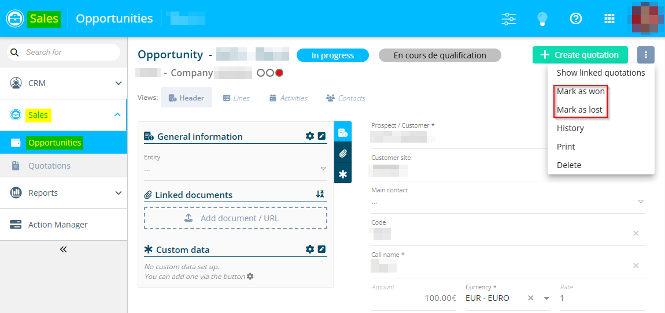Open the Entity dropdown
Viewport: 665px width, 313px height.
pyautogui.click(x=323, y=169)
